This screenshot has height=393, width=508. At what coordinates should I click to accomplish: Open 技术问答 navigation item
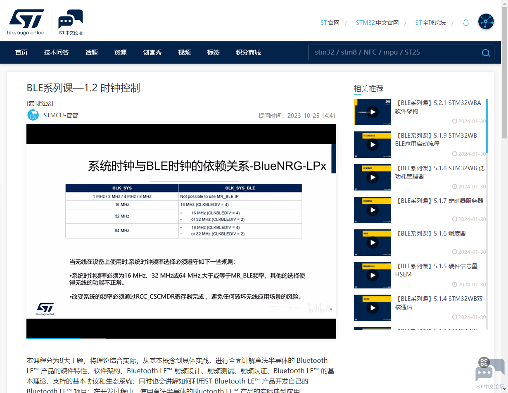tap(56, 52)
